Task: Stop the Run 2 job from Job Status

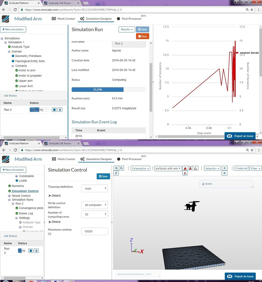Action: coord(54,110)
